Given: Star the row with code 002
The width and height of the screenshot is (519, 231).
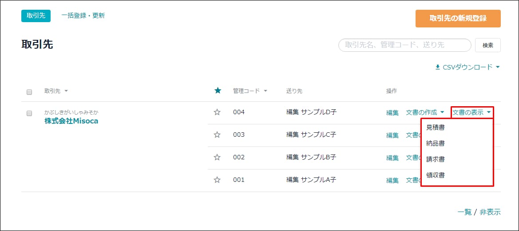Looking at the screenshot, I should 217,157.
